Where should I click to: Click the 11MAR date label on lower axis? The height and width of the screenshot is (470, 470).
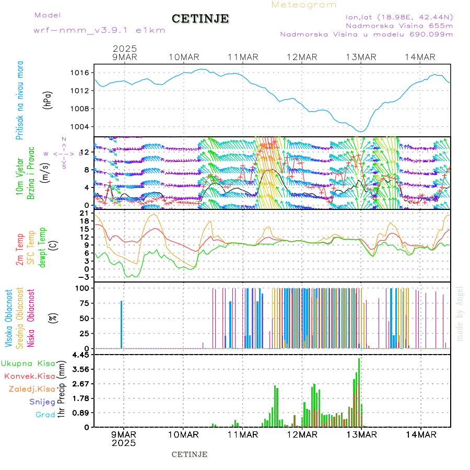[x=243, y=434]
